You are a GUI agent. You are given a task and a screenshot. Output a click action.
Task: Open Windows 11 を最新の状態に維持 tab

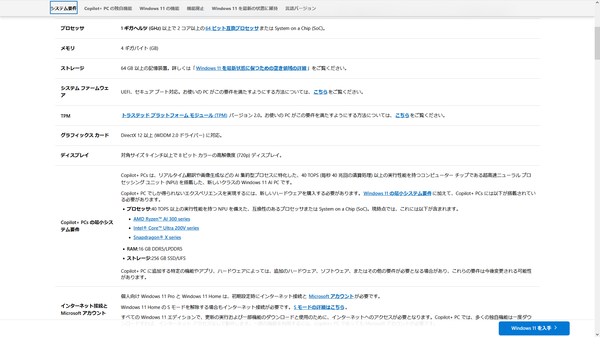(x=245, y=8)
